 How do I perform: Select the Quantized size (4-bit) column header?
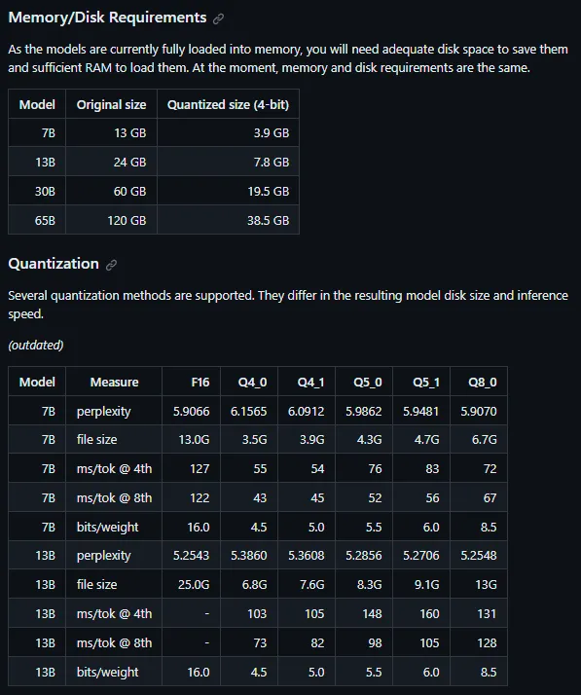pos(228,104)
